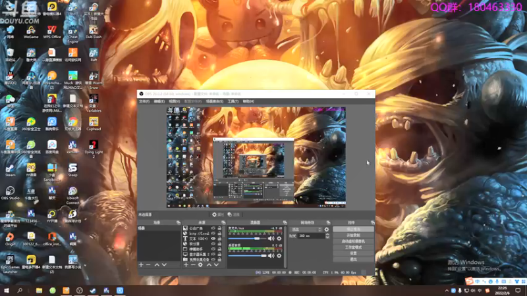Click the 退出 exit button in Controls
The width and height of the screenshot is (527, 296).
pyautogui.click(x=353, y=259)
